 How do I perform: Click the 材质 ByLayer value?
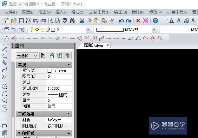[x=59, y=120]
